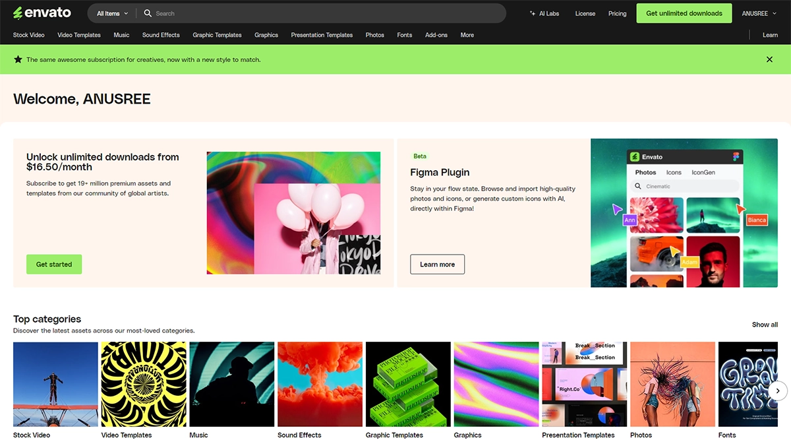Click the next arrow on categories carousel
The height and width of the screenshot is (442, 791).
pyautogui.click(x=777, y=391)
